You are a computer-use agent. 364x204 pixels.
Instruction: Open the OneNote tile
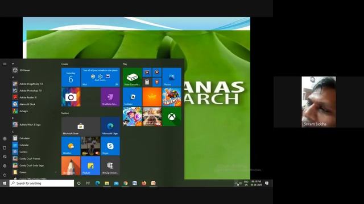tap(110, 97)
